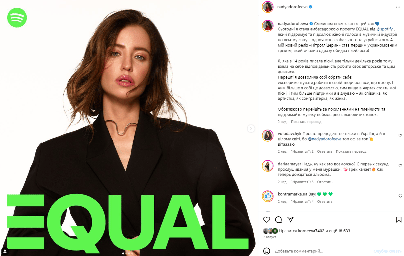This screenshot has height=256, width=404.
Task: Save the post with the bookmark icon
Action: (398, 220)
